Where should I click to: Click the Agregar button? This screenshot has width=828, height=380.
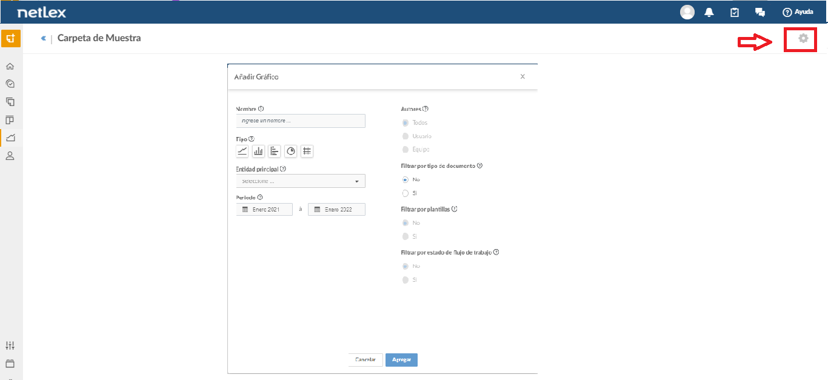tap(401, 360)
